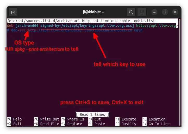188x134 pixels.
Task: Click the http://apt.llvm.org URL text
Action: tap(156, 25)
